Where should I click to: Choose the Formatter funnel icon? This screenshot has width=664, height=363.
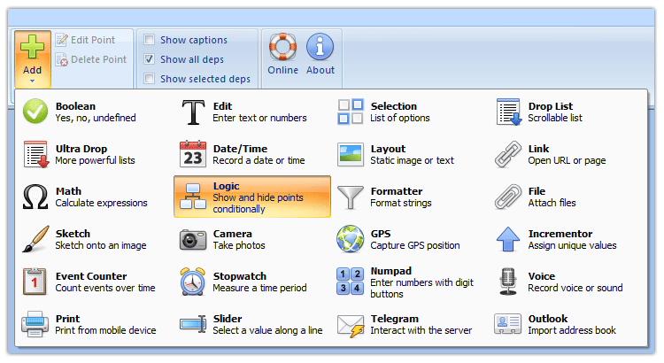[351, 197]
